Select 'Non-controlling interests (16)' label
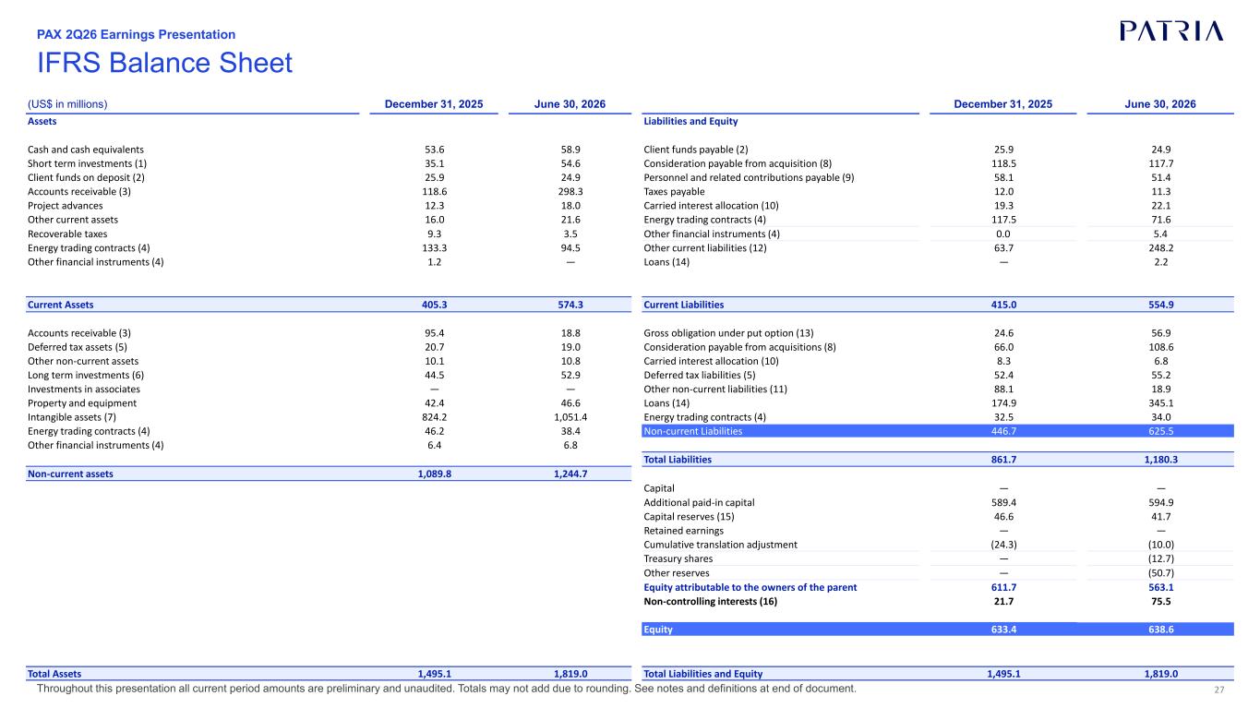1260x708 pixels. pos(711,602)
